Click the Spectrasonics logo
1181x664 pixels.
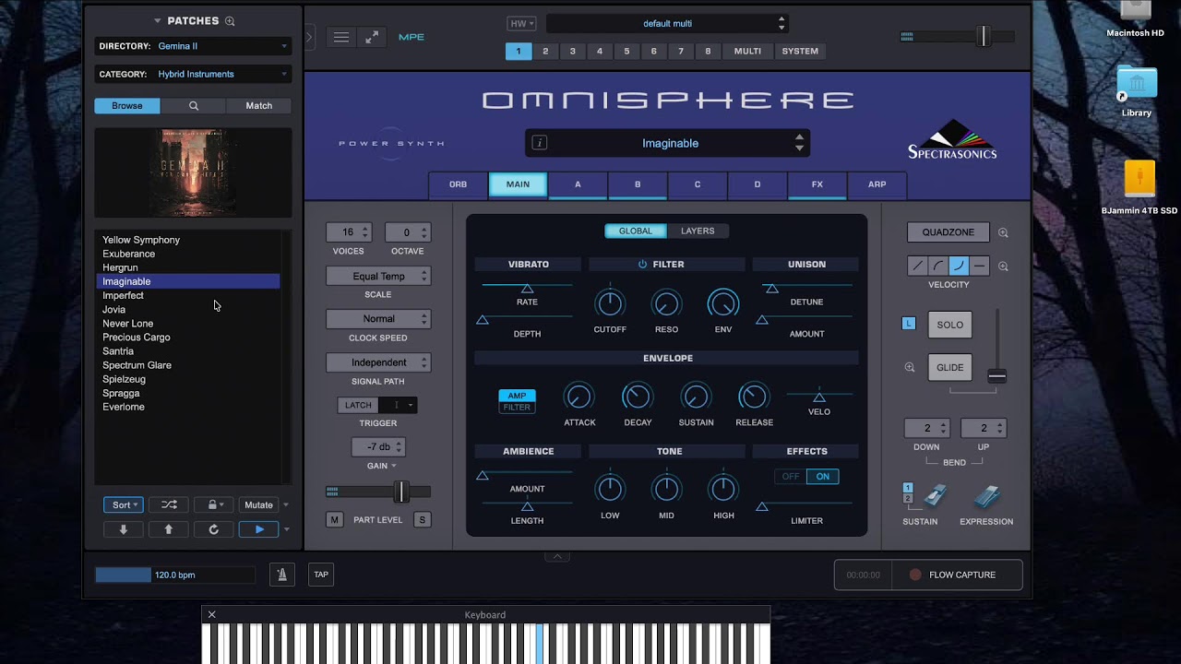pyautogui.click(x=952, y=140)
